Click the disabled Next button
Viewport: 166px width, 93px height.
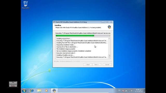click(97, 65)
